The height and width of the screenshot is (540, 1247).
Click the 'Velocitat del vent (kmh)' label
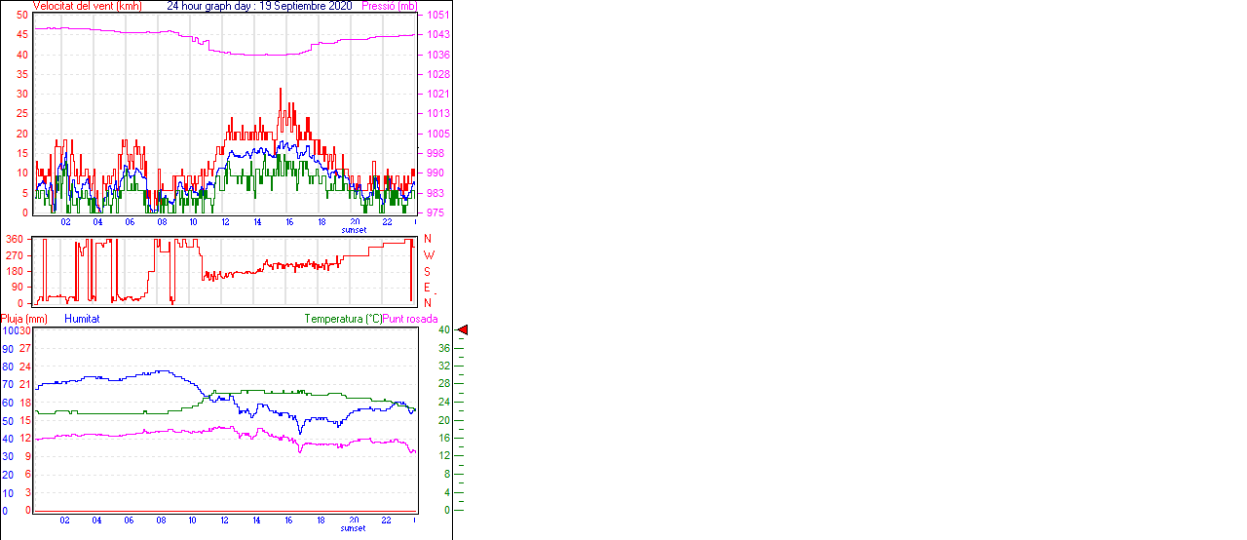point(88,6)
